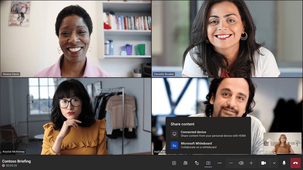Open the layout view grid icon

(x=174, y=163)
